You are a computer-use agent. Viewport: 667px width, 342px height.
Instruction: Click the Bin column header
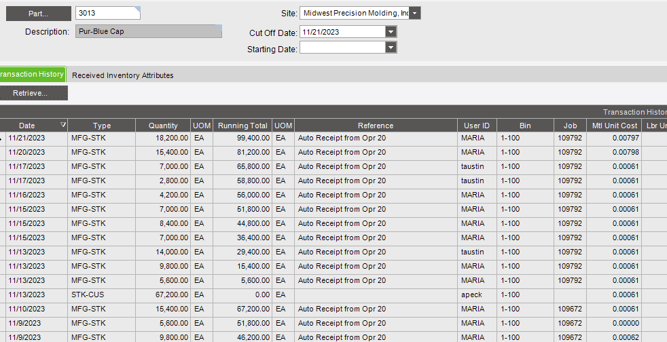tap(525, 126)
